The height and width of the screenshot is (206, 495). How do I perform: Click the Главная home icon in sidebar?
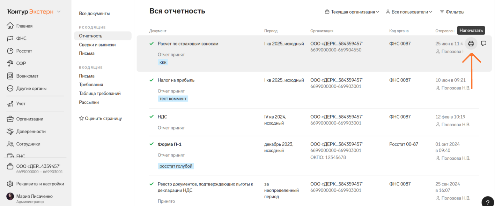click(x=10, y=26)
